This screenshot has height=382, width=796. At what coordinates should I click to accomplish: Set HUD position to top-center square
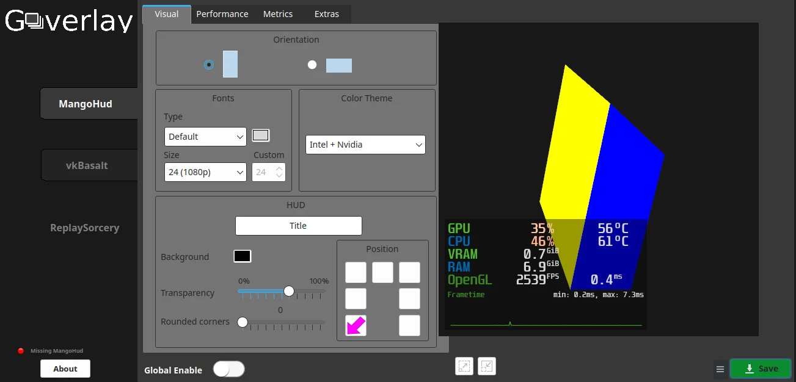(382, 273)
